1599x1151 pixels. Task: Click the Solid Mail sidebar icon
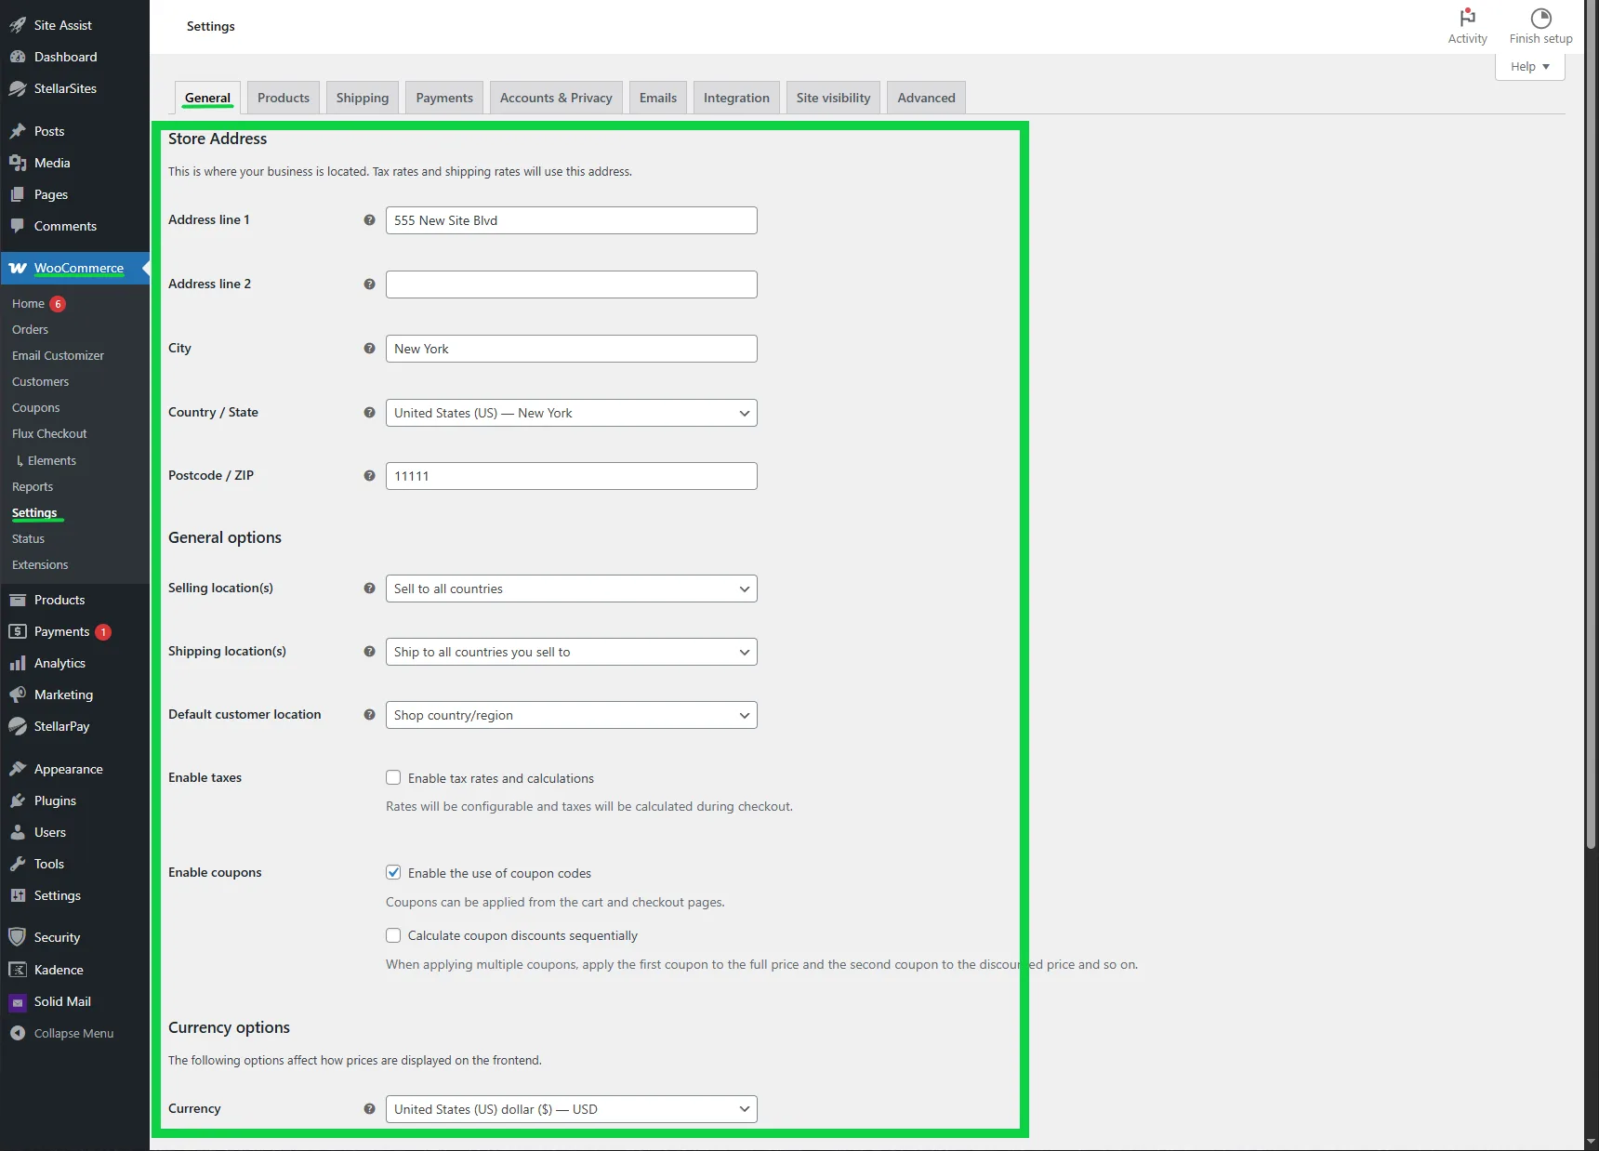17,1001
